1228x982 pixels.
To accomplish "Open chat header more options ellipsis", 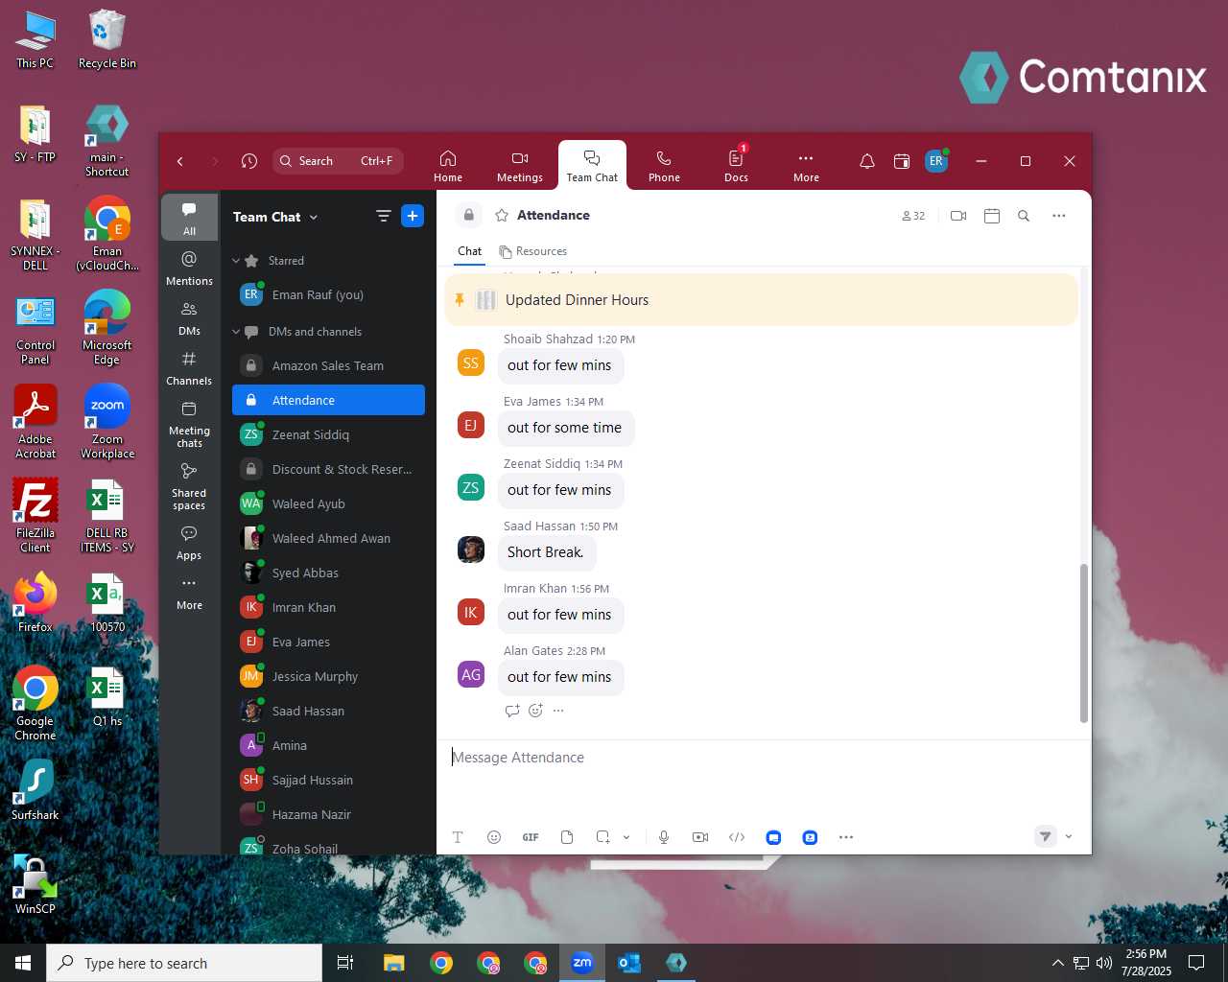I will coord(1059,216).
